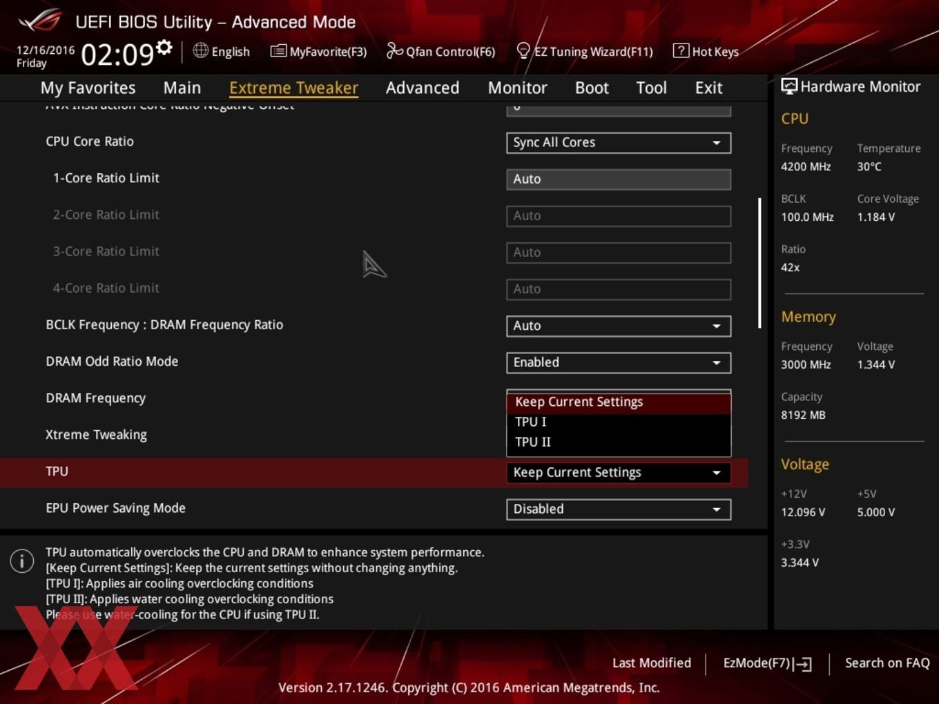Open DRAM Odd Ratio Mode dropdown

619,362
